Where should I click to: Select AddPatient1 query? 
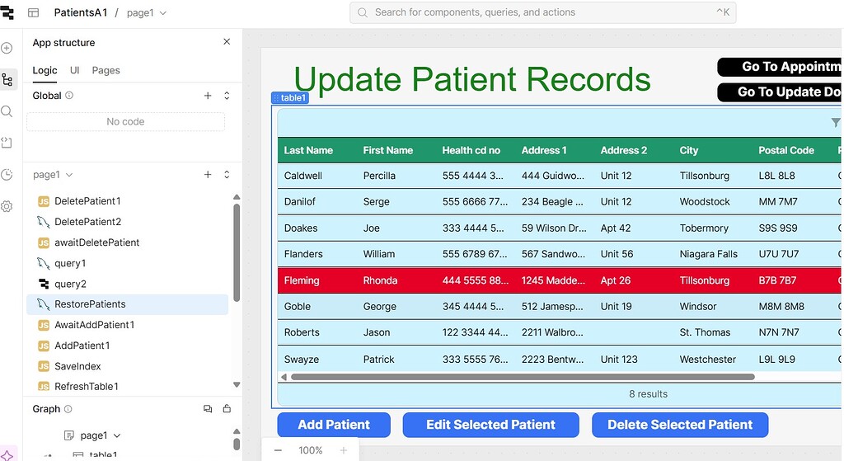coord(128,346)
